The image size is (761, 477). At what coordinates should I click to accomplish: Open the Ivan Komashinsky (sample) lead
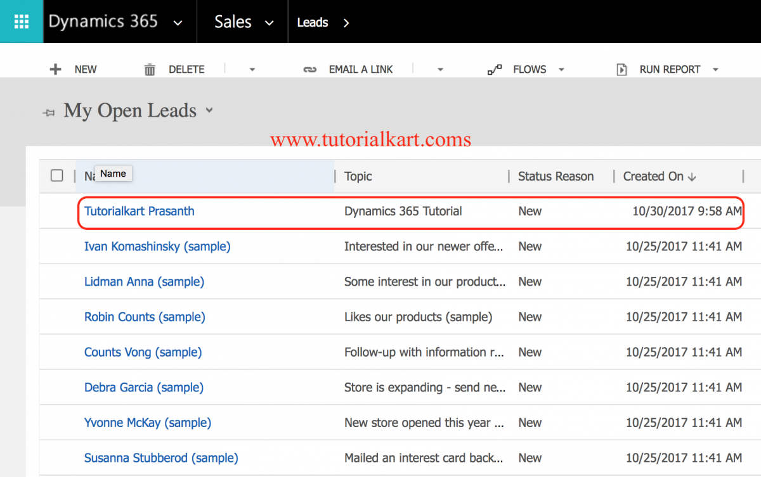157,246
